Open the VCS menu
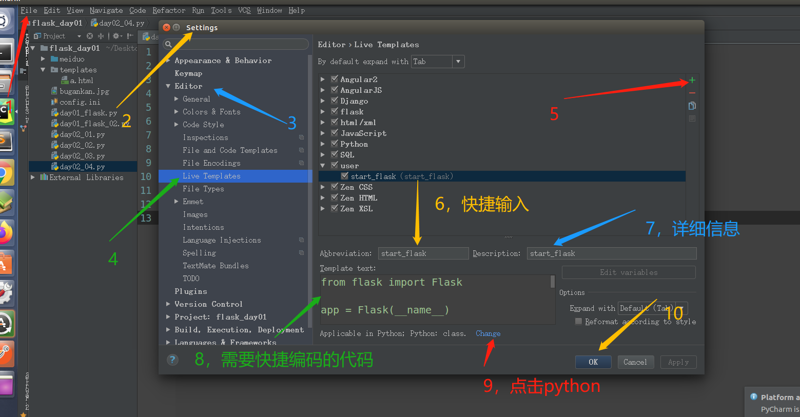This screenshot has width=800, height=417. pos(244,10)
